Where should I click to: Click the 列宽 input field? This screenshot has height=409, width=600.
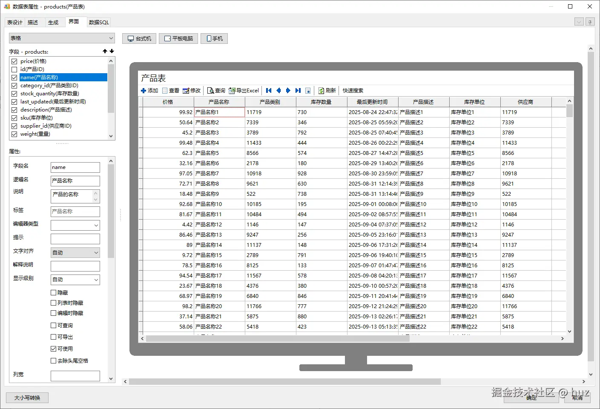[75, 376]
